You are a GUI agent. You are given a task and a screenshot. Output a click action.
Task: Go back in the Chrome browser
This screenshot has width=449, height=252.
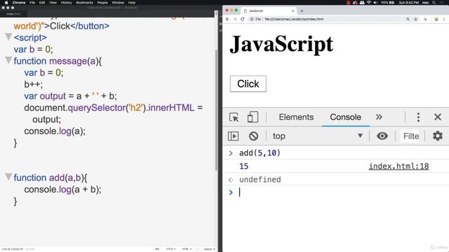tap(227, 19)
